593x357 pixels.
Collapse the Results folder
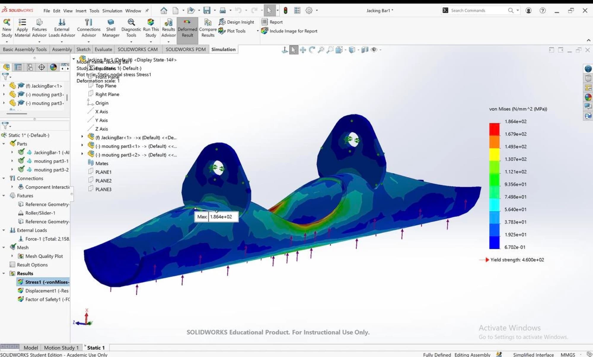coord(4,273)
